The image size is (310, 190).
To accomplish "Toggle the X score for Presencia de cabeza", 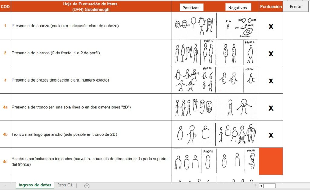I will 271,27.
